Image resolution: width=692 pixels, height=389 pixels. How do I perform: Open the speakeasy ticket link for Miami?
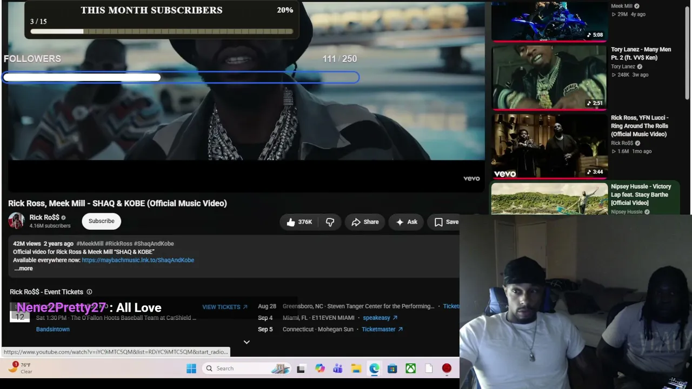(x=380, y=318)
